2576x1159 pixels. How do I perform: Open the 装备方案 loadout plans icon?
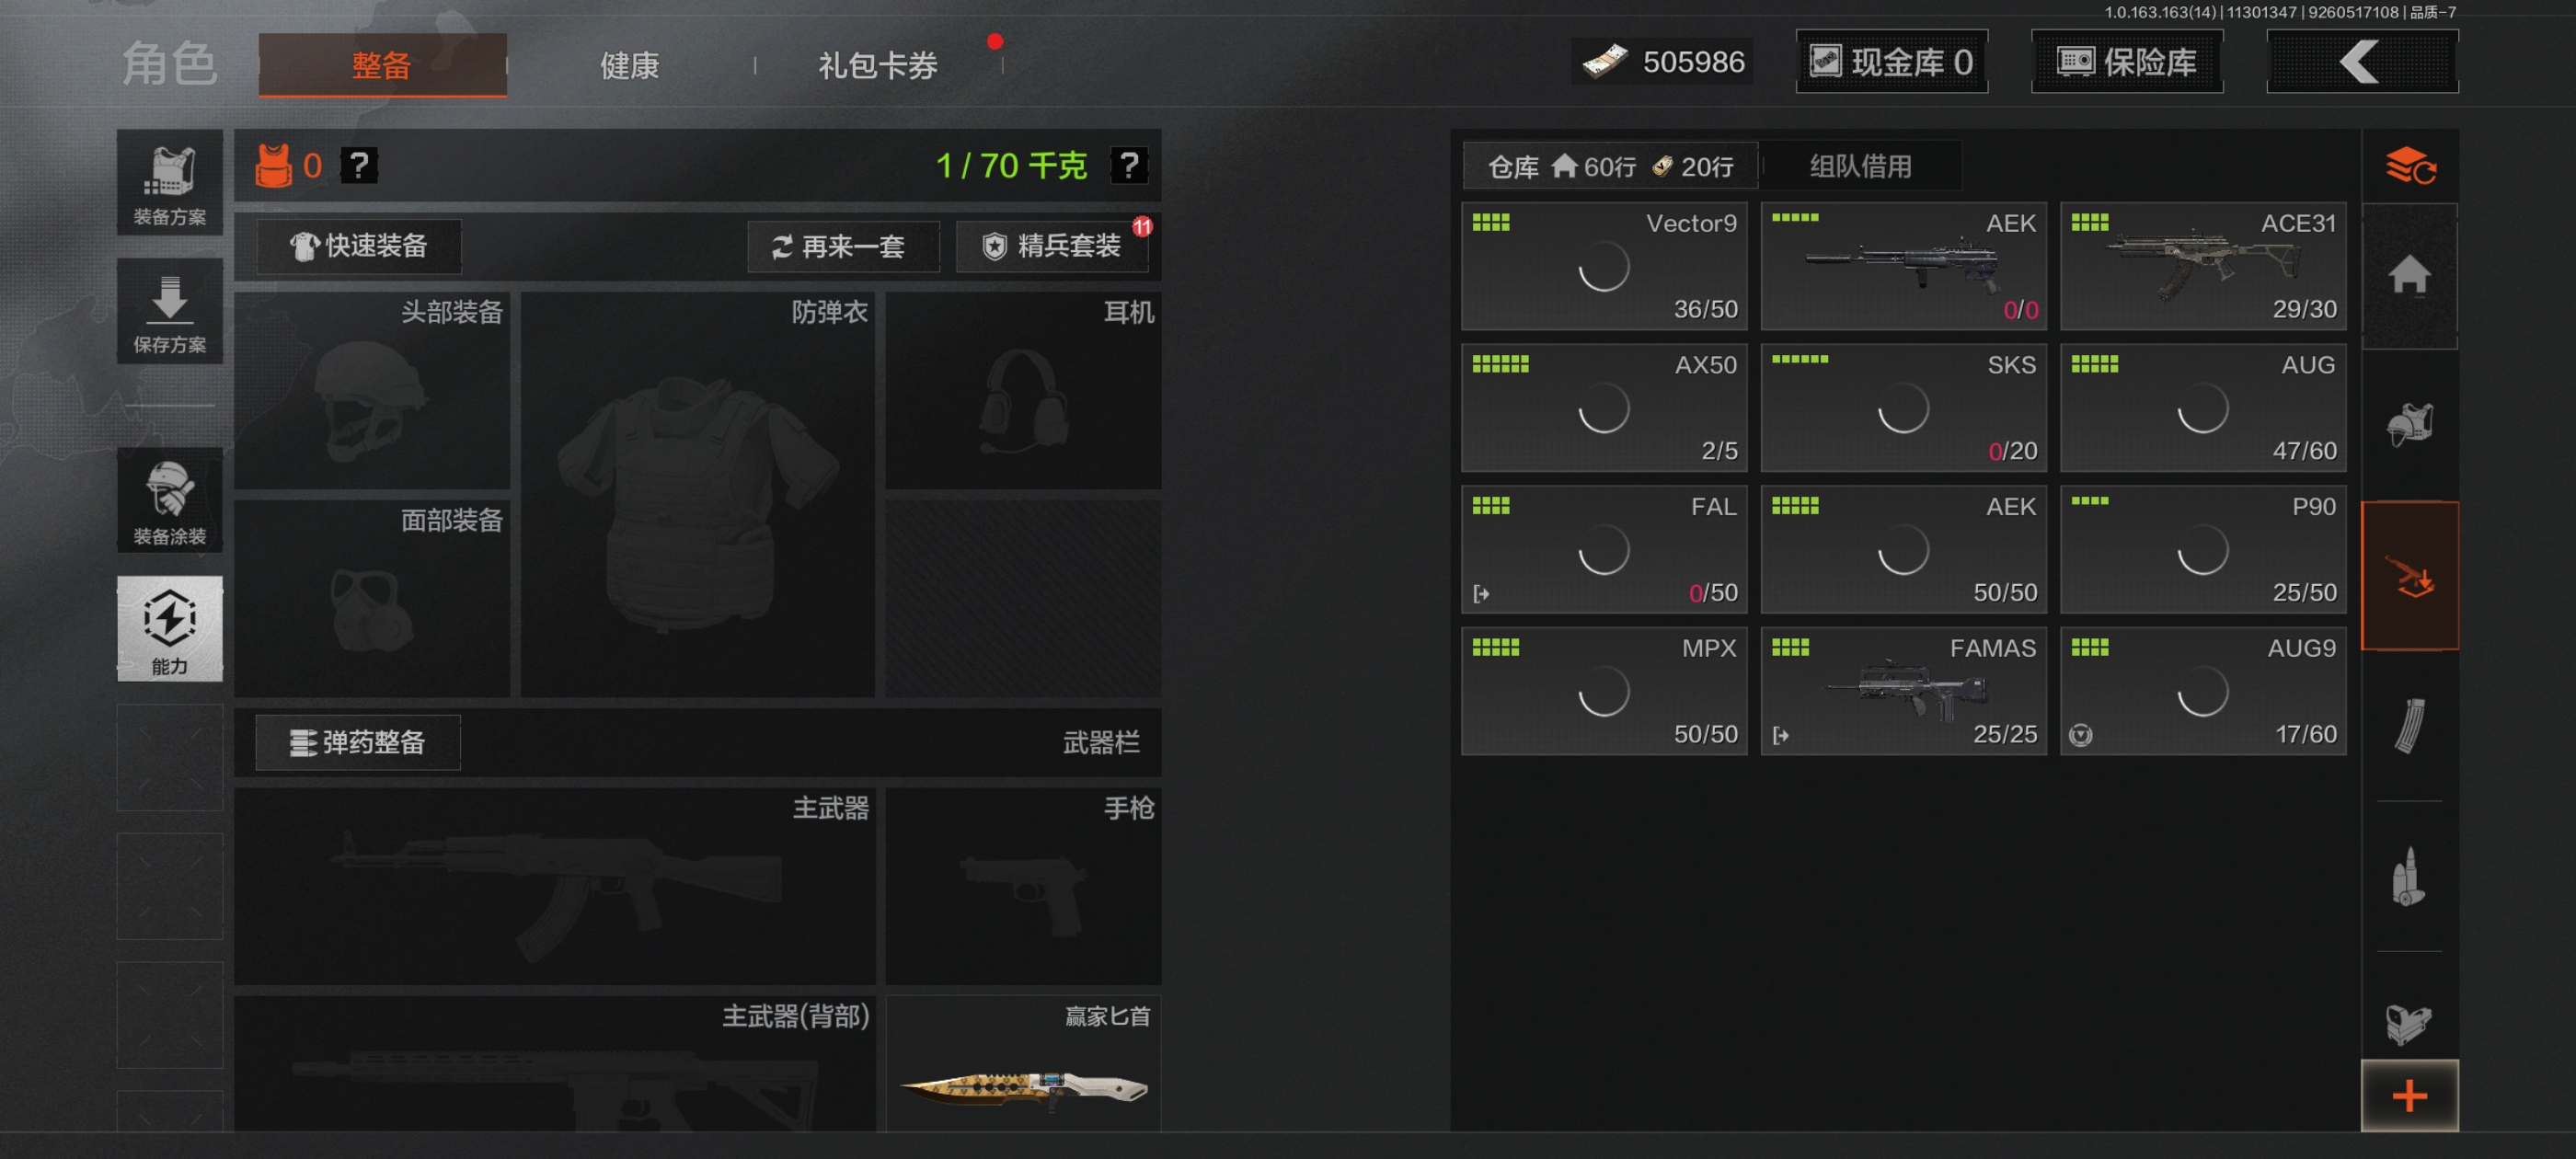(169, 184)
